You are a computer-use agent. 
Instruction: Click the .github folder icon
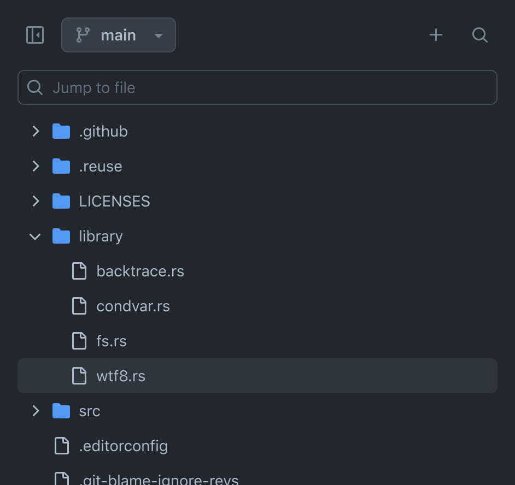pos(61,131)
